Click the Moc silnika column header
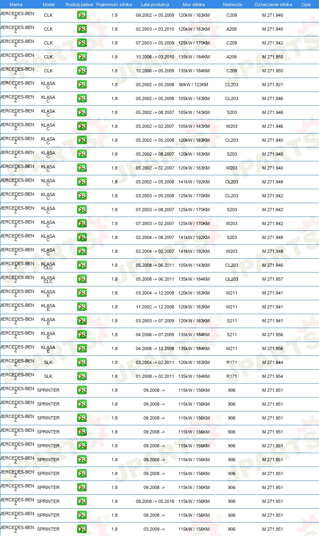Screen dimensions: 319x536 point(194,4)
